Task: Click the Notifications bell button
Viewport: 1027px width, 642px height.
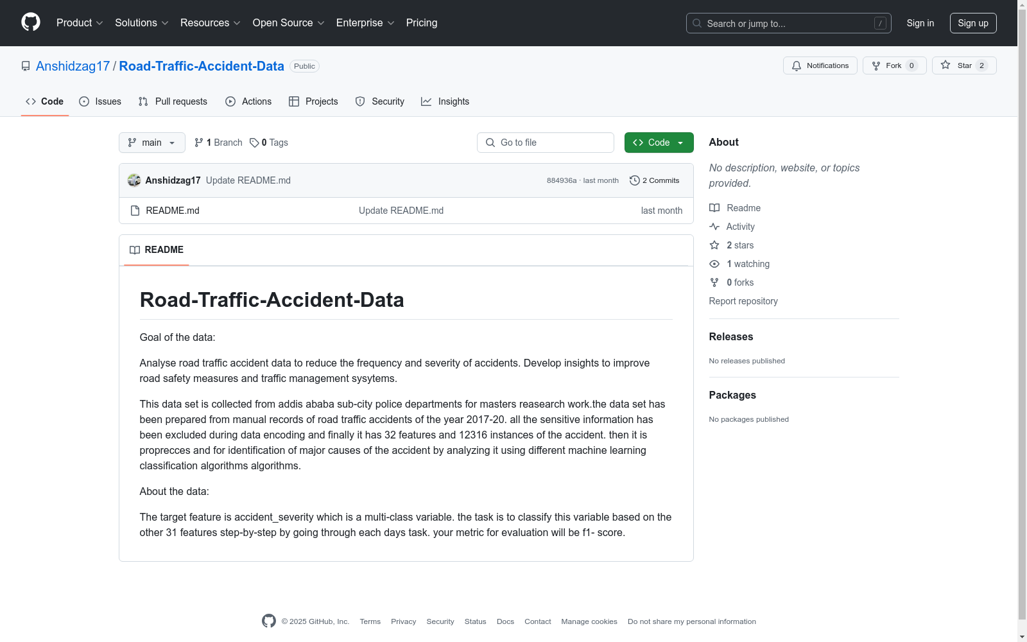Action: click(x=820, y=65)
